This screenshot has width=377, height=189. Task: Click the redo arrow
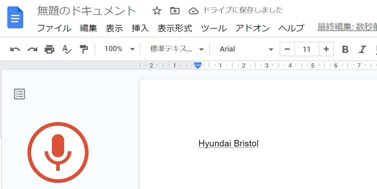pos(32,49)
